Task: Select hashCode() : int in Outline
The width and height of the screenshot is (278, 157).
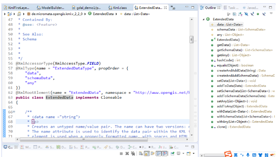Action: 226,60
